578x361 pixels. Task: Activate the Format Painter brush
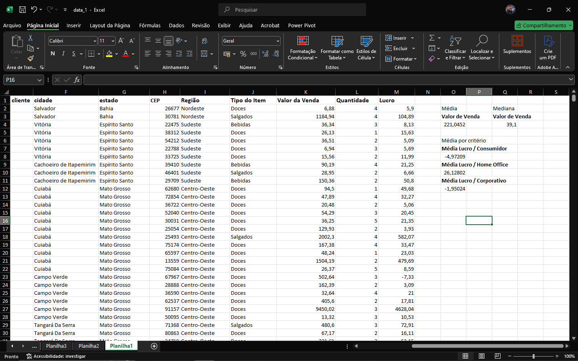31,59
